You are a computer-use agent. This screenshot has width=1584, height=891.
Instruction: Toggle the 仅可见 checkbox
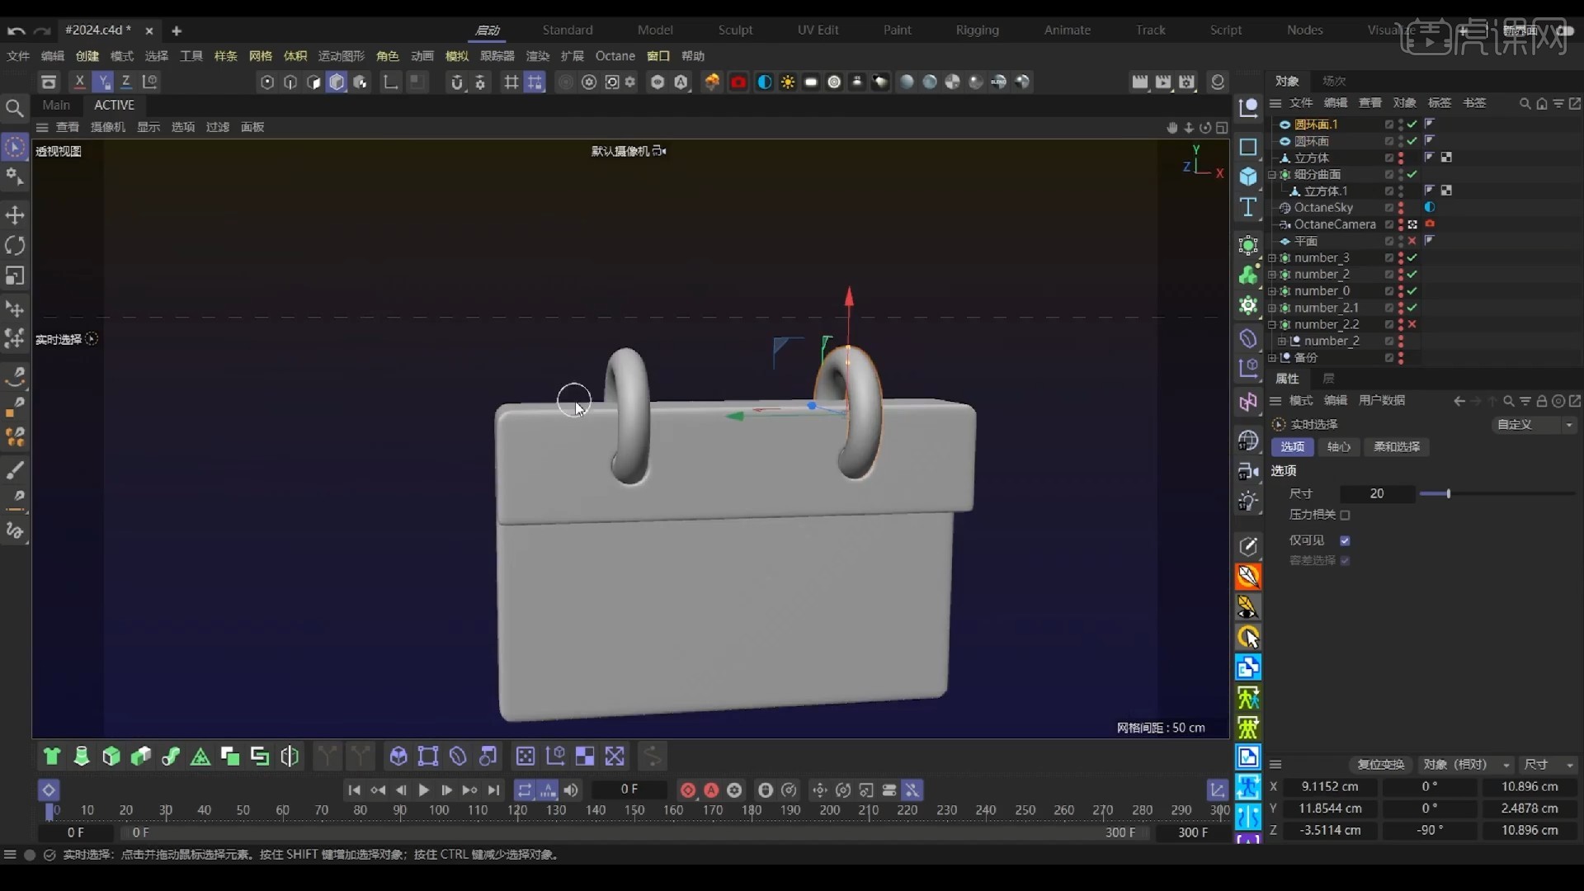(x=1345, y=541)
